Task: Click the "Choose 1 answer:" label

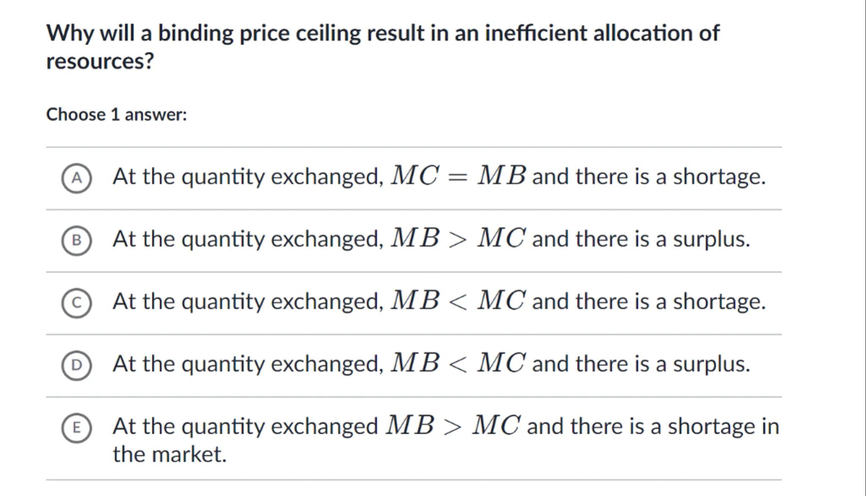Action: coord(116,114)
